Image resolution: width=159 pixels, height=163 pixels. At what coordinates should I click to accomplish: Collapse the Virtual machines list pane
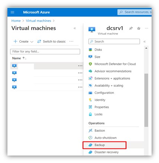click(x=74, y=28)
